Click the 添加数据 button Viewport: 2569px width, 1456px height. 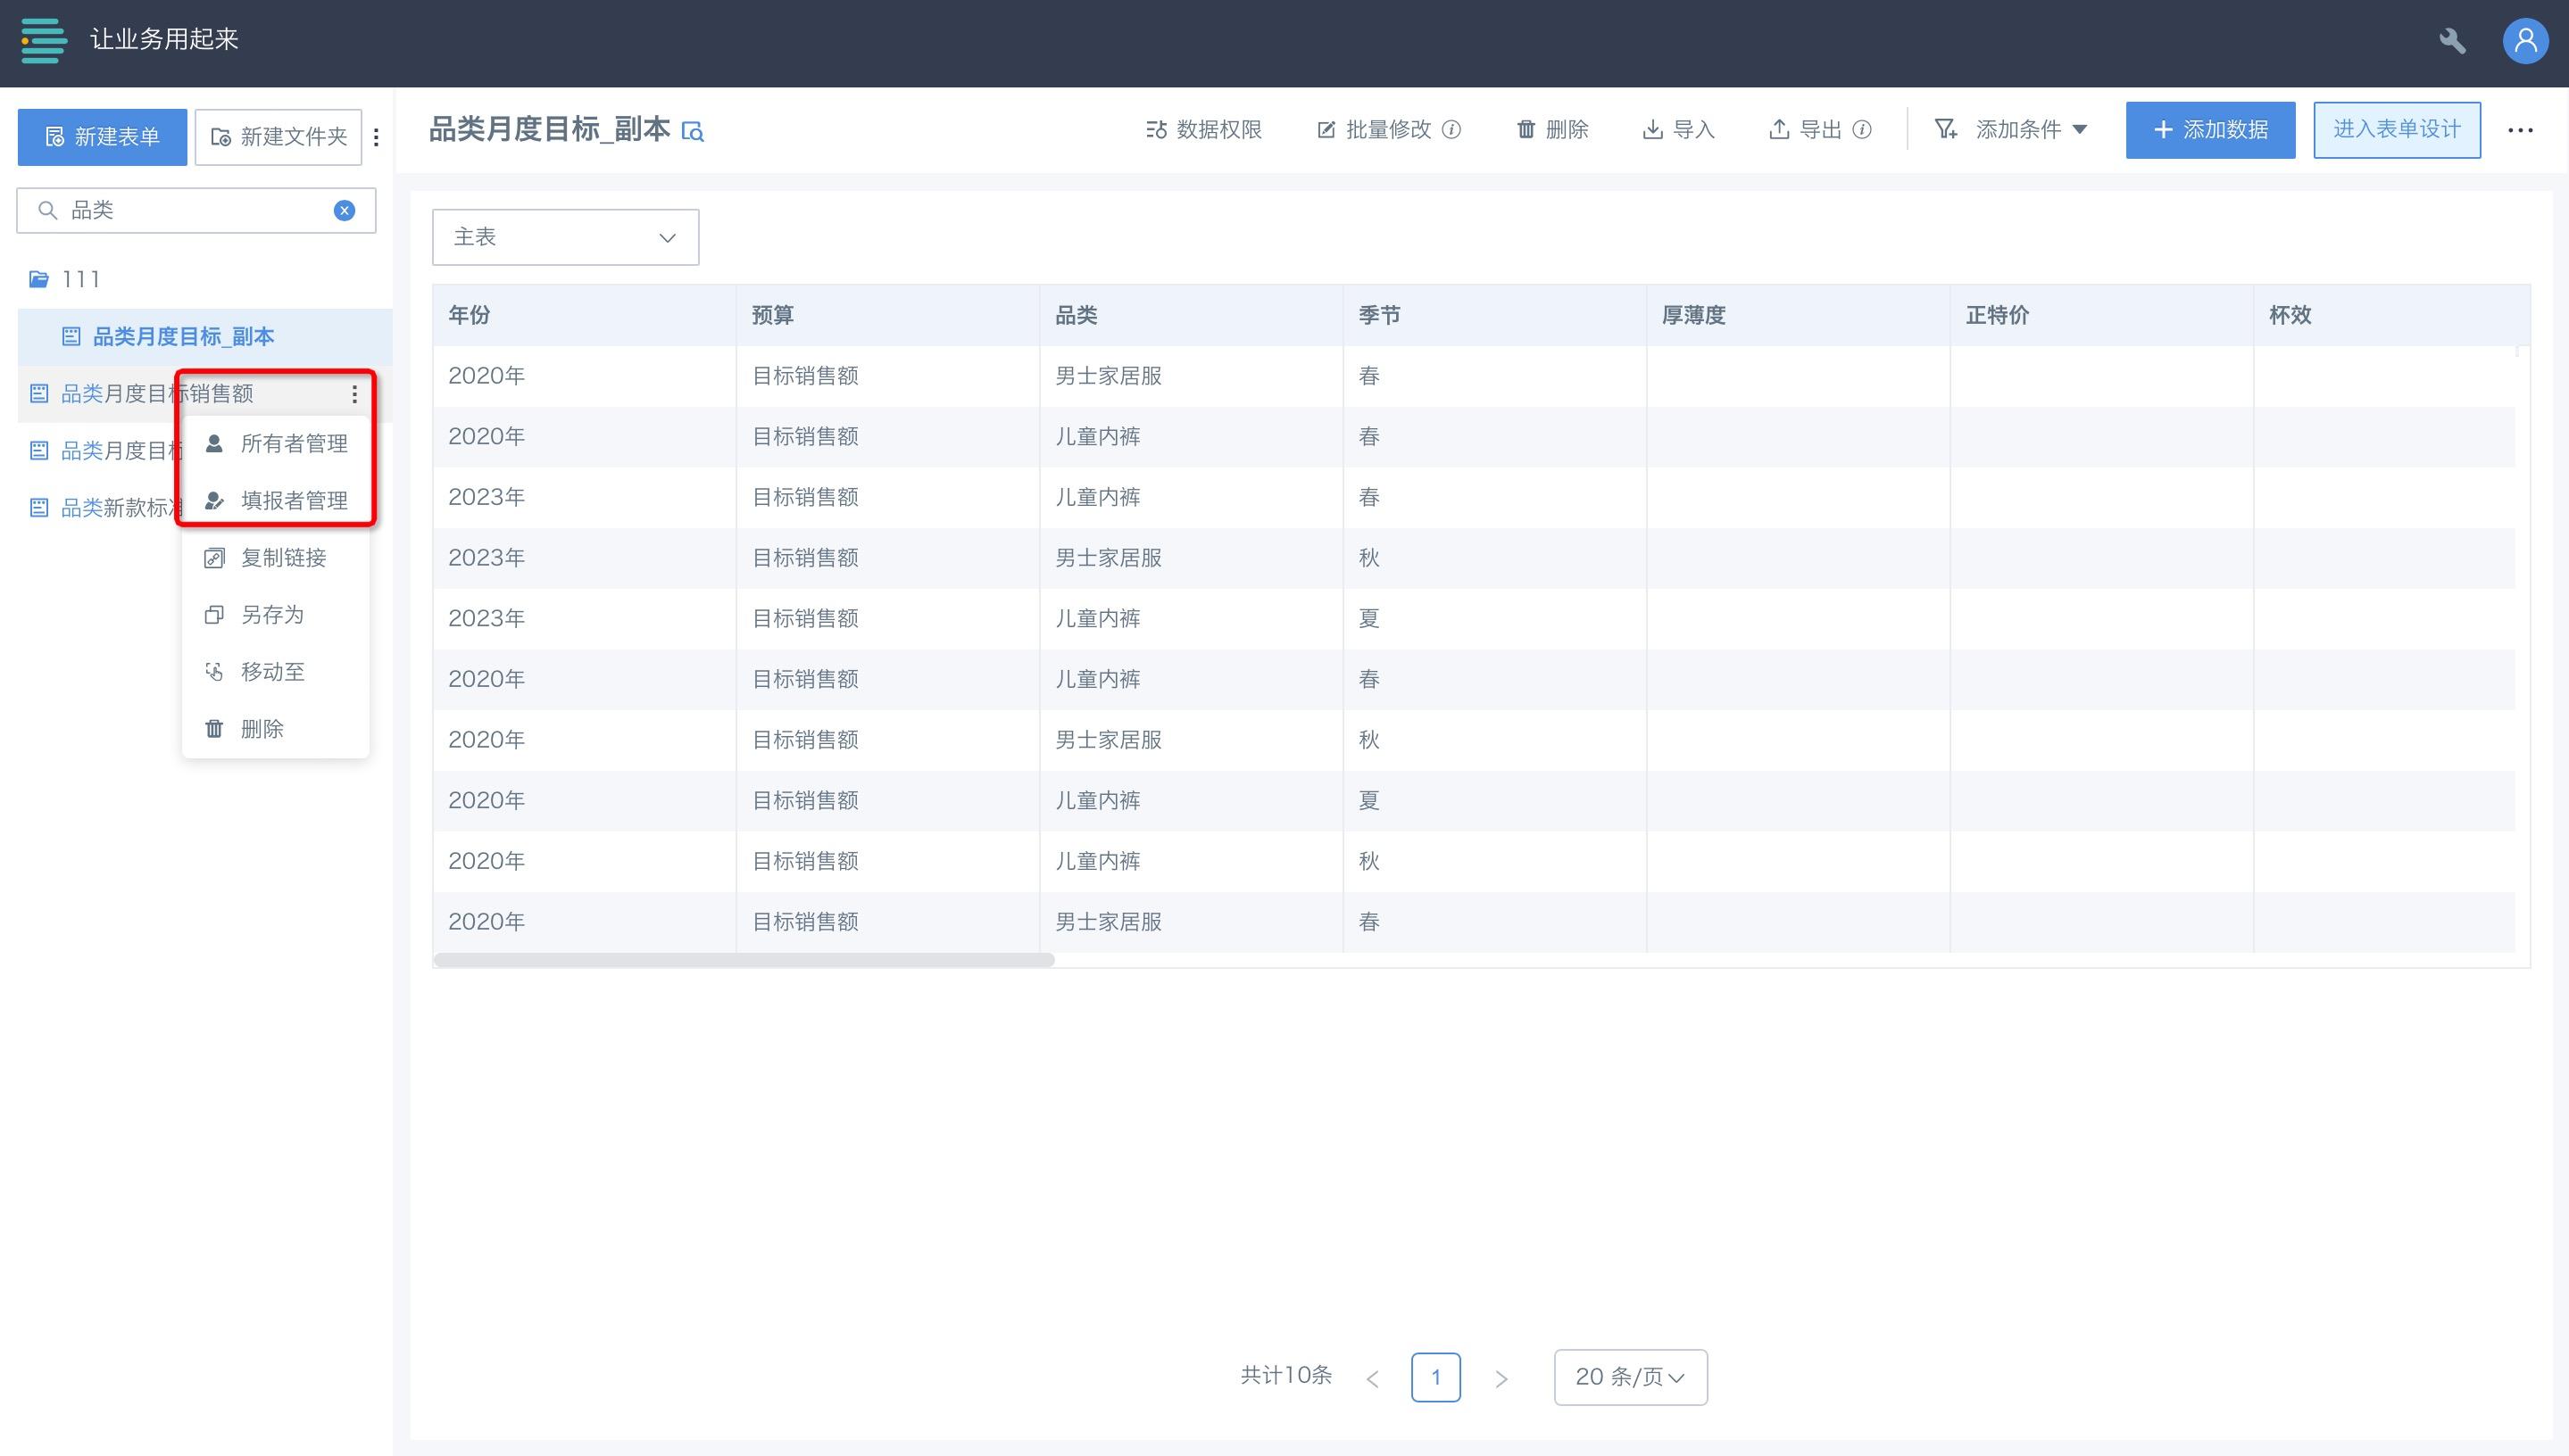[x=2210, y=130]
